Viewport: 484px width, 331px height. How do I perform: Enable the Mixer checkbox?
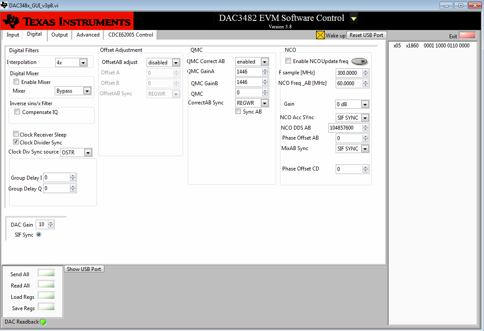pyautogui.click(x=16, y=81)
